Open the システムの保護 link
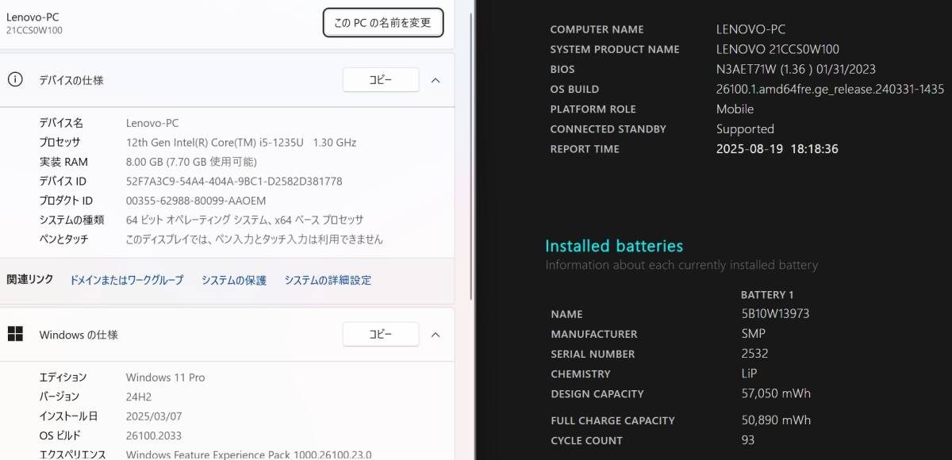 [x=232, y=280]
